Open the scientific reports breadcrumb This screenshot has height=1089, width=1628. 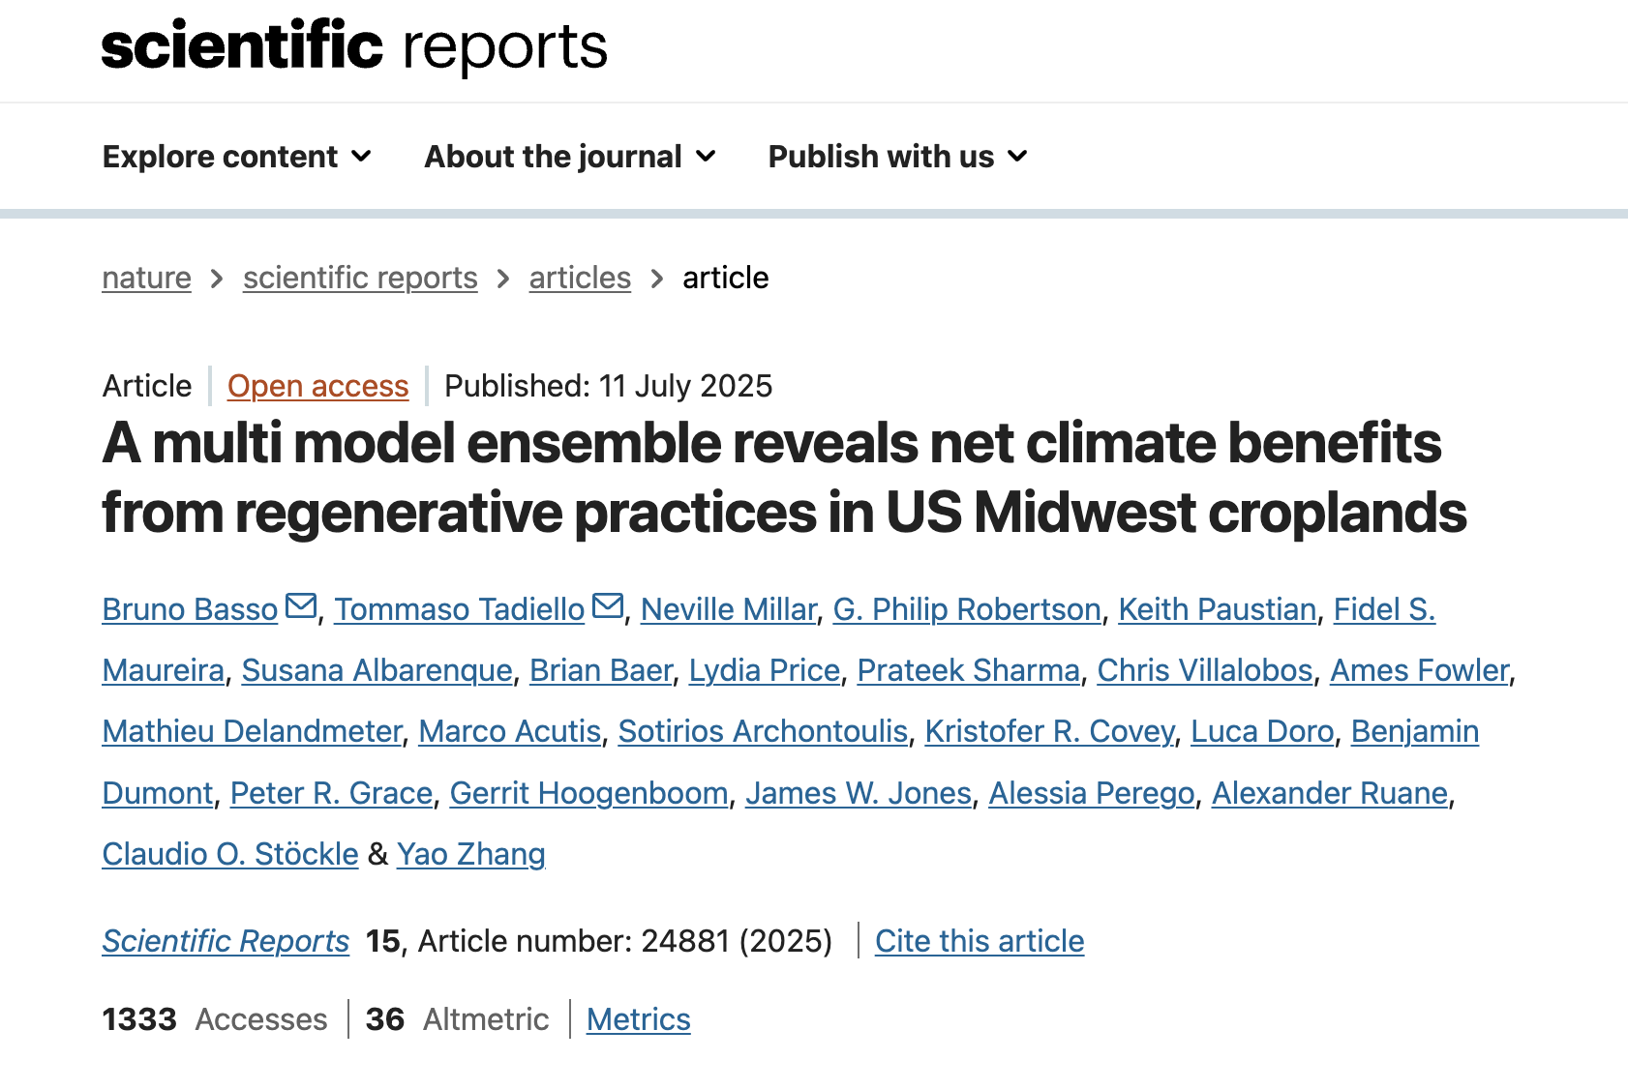pyautogui.click(x=360, y=279)
